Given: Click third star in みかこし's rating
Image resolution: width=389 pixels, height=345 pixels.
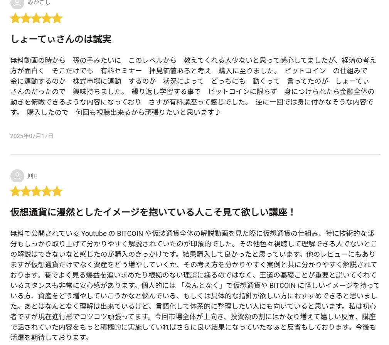Looking at the screenshot, I should coord(36,18).
